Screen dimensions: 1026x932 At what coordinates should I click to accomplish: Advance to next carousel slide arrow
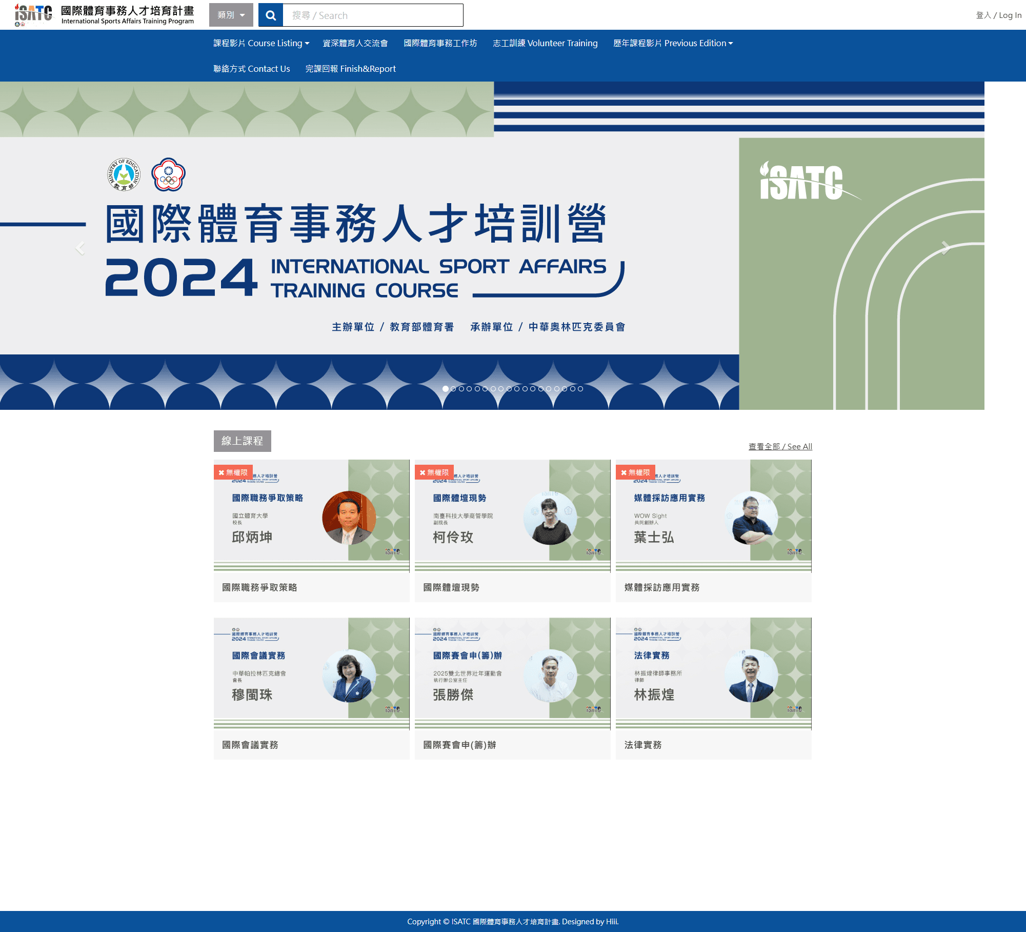click(x=945, y=248)
